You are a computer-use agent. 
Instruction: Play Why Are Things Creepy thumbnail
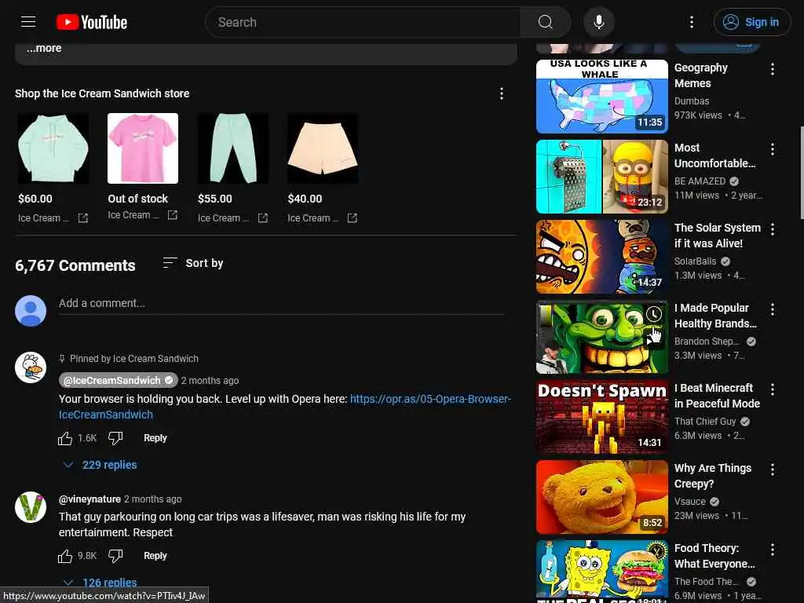tap(602, 497)
